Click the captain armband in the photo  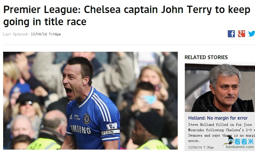coord(110,132)
